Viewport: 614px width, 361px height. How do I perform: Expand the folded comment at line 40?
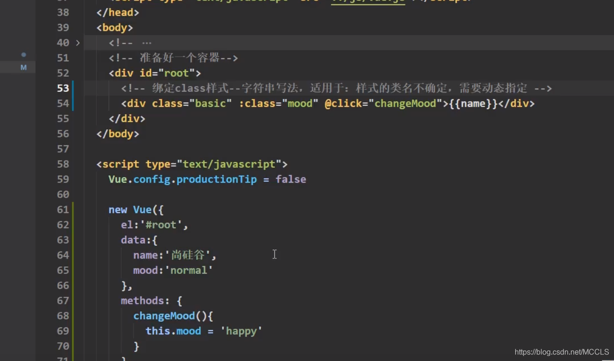pyautogui.click(x=78, y=43)
